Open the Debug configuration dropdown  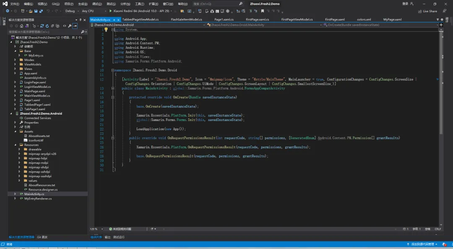(x=72, y=11)
